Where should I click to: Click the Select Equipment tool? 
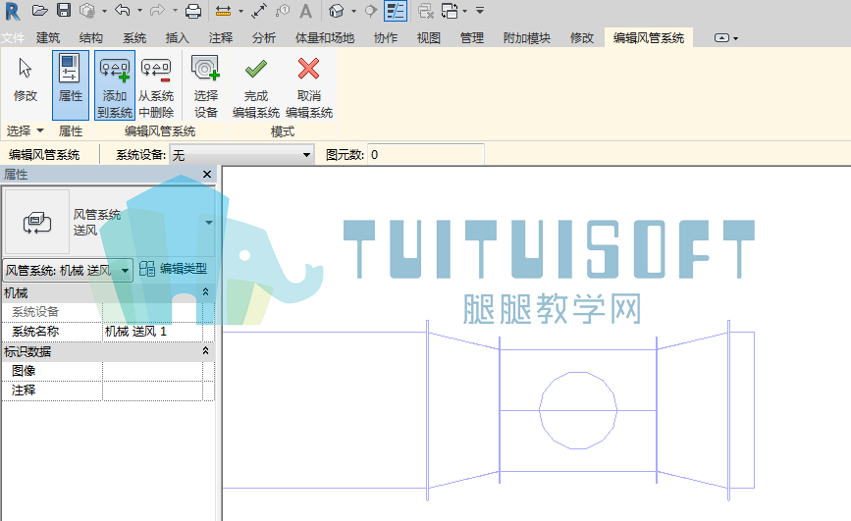pos(206,84)
